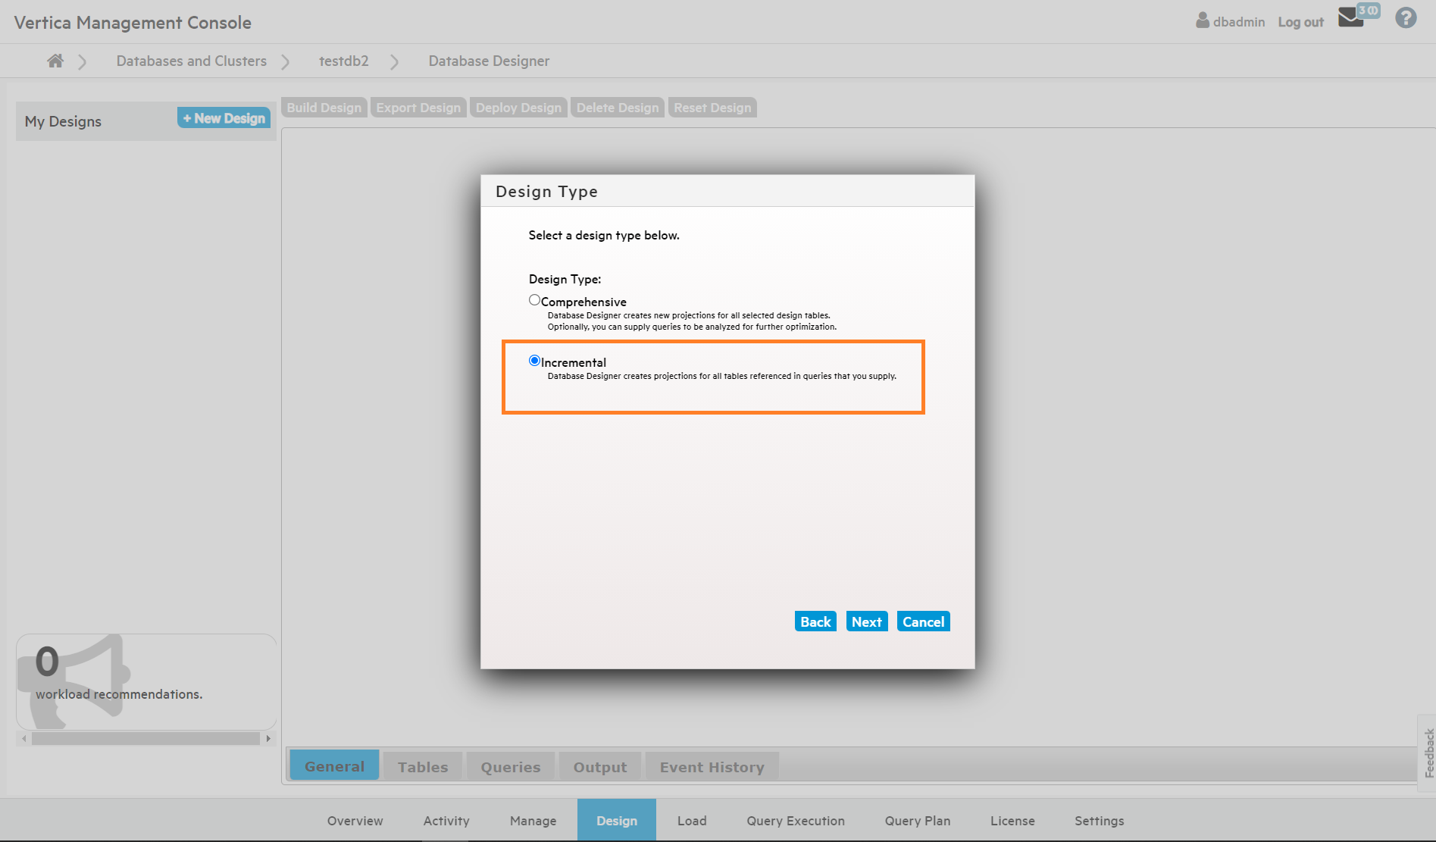Viewport: 1436px width, 842px height.
Task: Open the Feedback side tab
Action: coord(1428,753)
